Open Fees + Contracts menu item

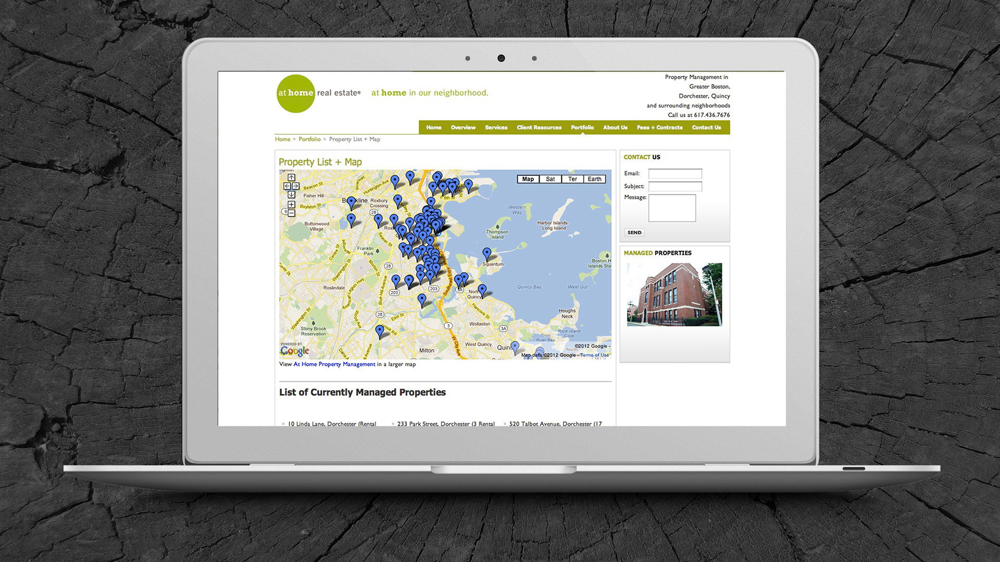coord(659,127)
